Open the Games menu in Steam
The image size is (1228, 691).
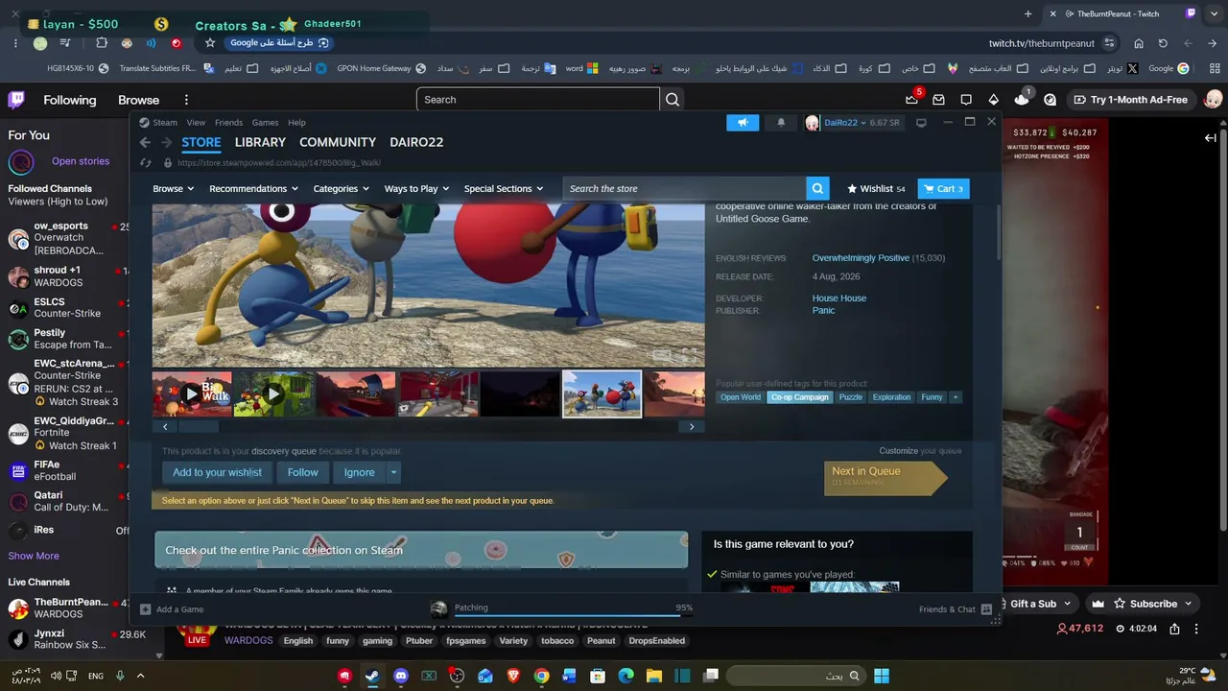(x=265, y=123)
